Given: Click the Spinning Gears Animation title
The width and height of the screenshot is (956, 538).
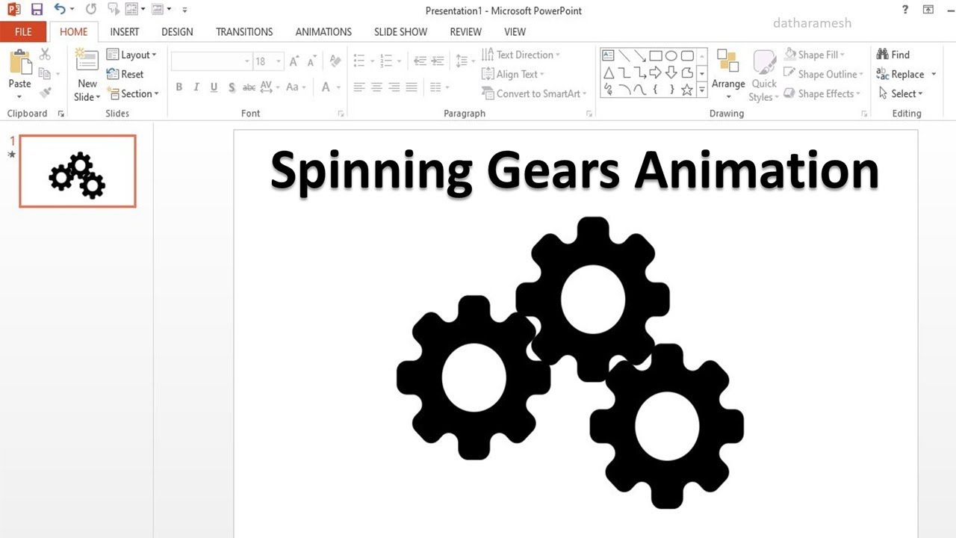Looking at the screenshot, I should (x=574, y=170).
